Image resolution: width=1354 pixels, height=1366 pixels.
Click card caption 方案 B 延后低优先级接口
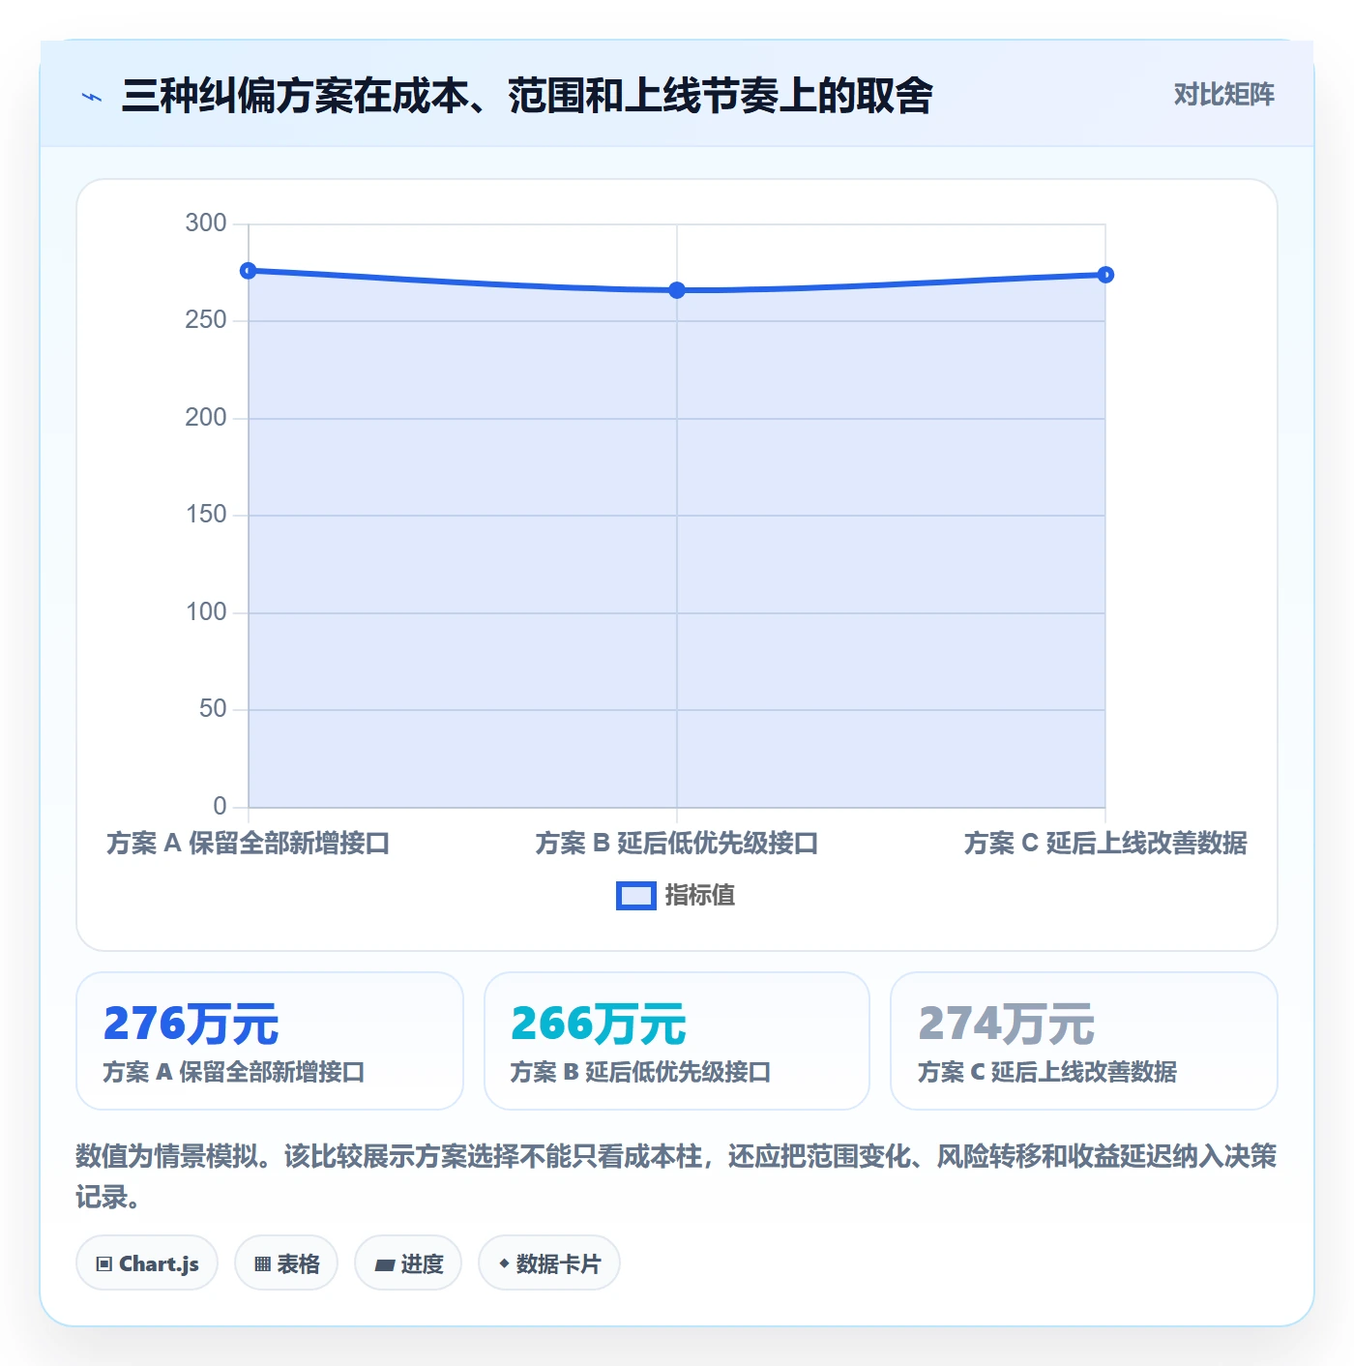(x=640, y=1072)
